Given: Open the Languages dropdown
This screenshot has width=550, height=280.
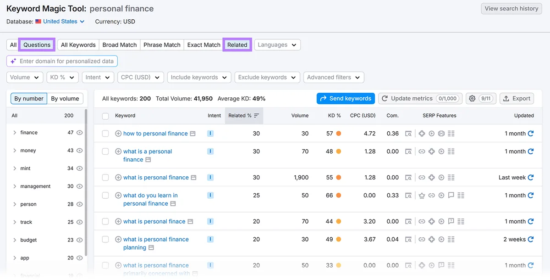Looking at the screenshot, I should (277, 45).
